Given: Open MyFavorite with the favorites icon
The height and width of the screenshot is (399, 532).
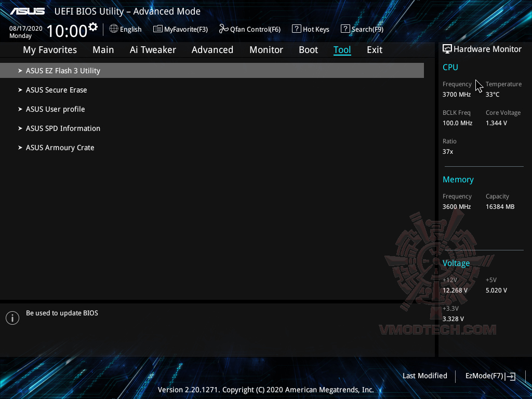Looking at the screenshot, I should point(157,29).
